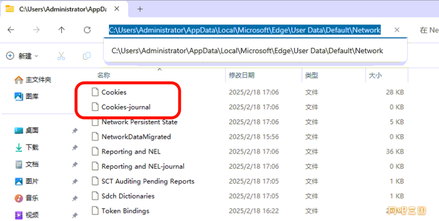Refresh the current folder view
The image size is (439, 221).
coord(87,30)
